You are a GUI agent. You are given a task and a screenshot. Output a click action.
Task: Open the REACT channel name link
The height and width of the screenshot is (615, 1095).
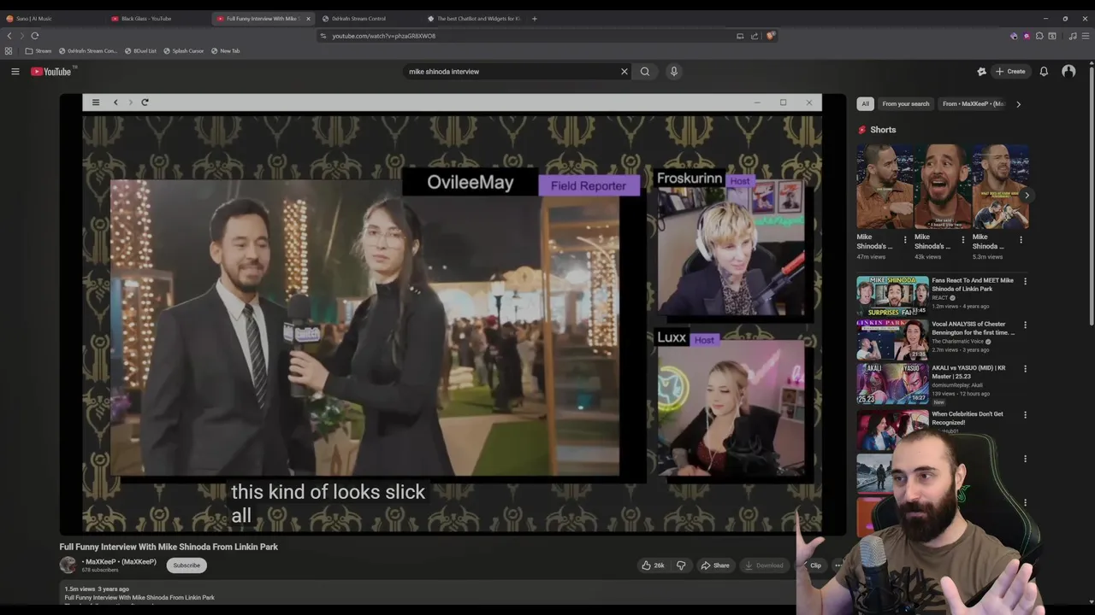[939, 297]
